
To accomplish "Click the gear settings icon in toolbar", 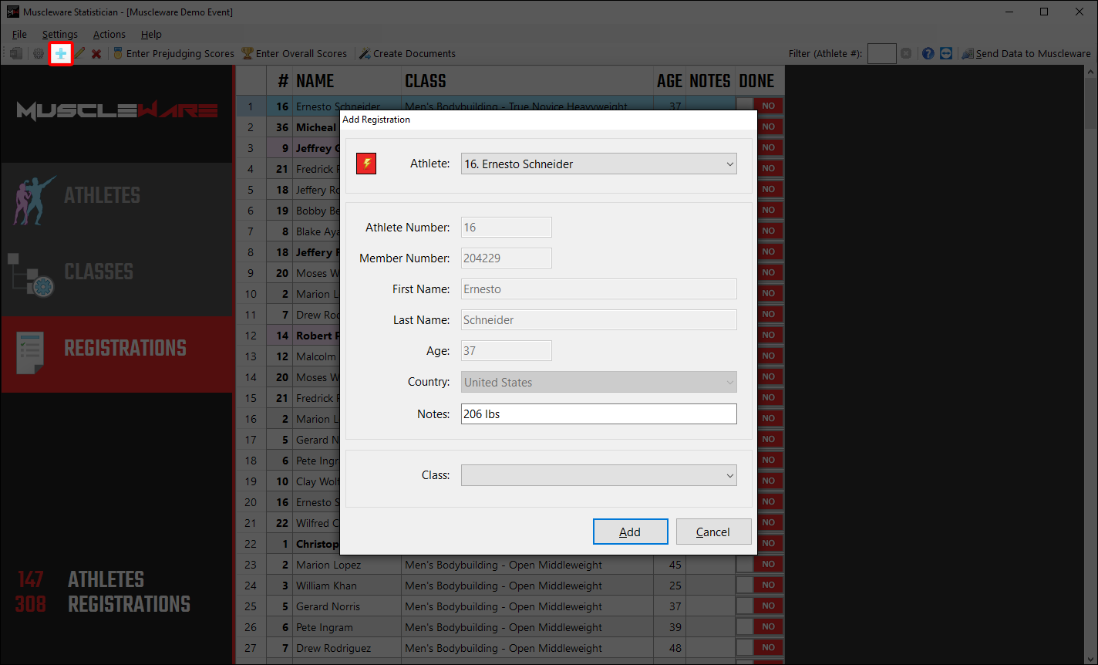I will tap(38, 53).
